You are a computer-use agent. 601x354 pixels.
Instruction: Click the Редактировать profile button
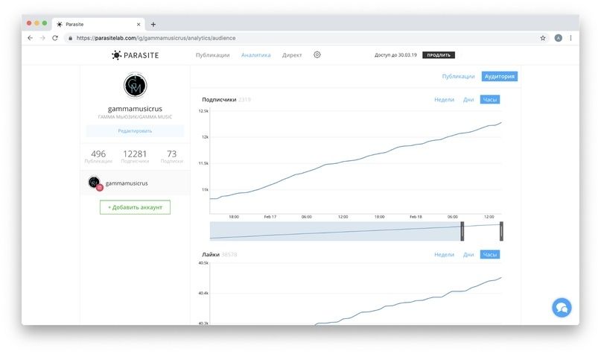click(135, 130)
